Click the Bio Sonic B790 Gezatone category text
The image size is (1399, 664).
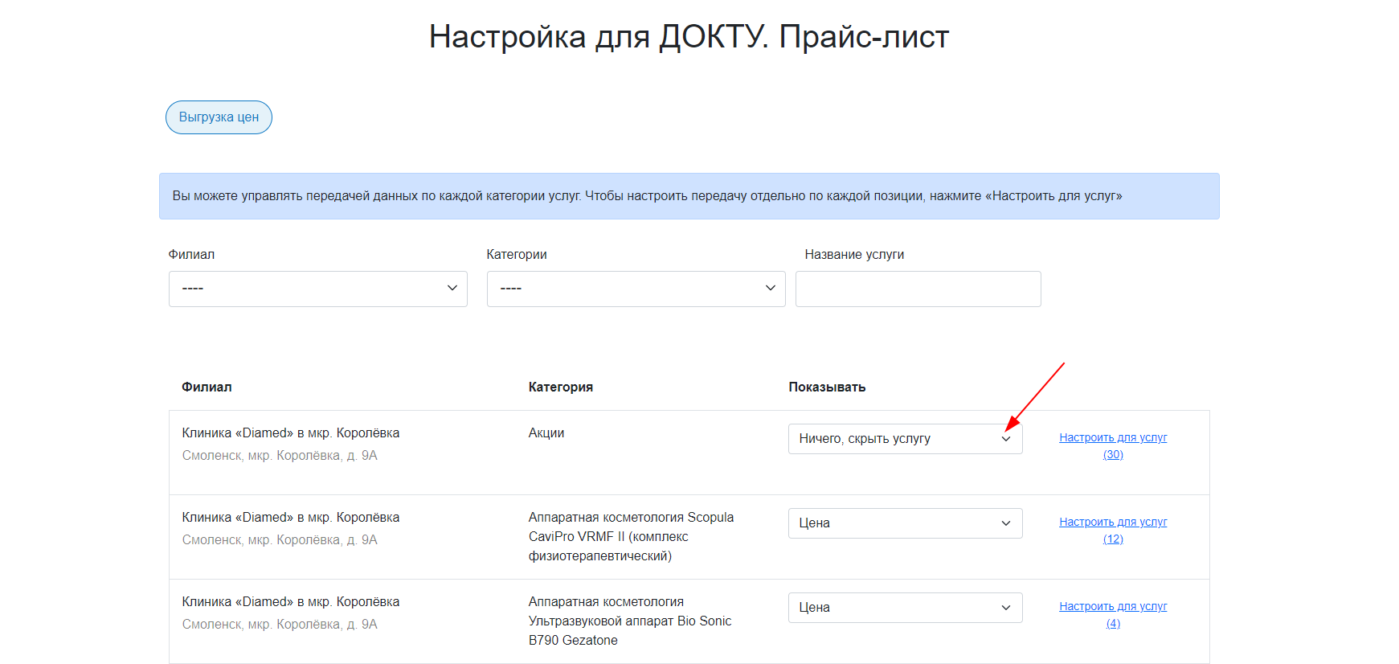tap(630, 621)
